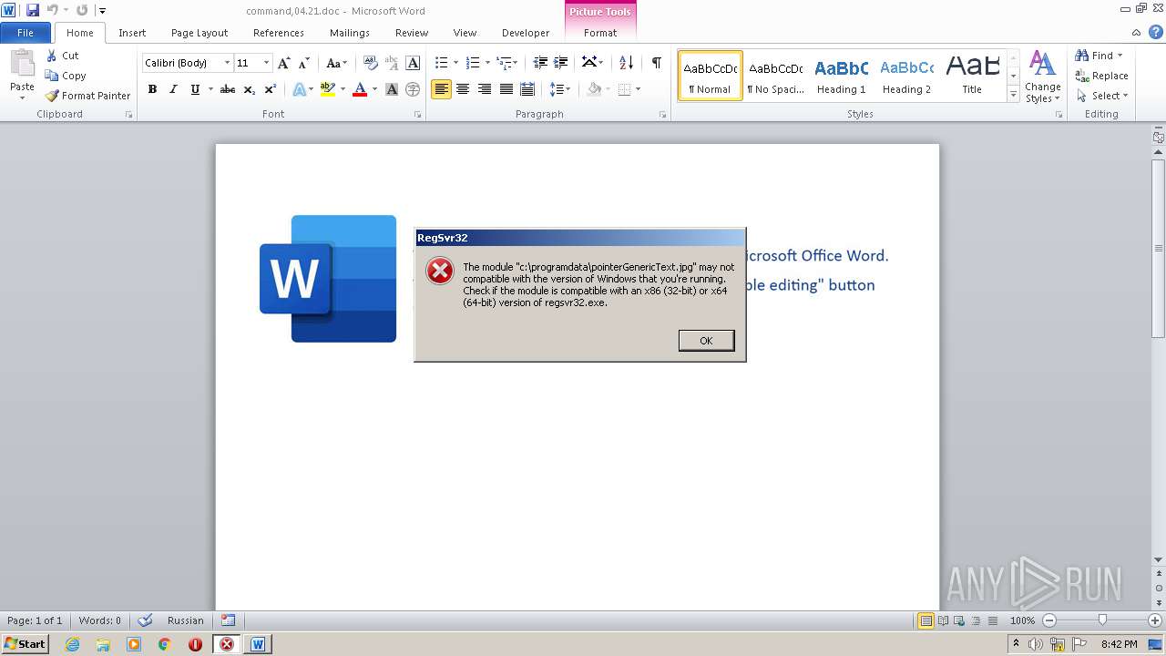Click the Shrink Font icon
Image resolution: width=1166 pixels, height=656 pixels.
coord(304,63)
